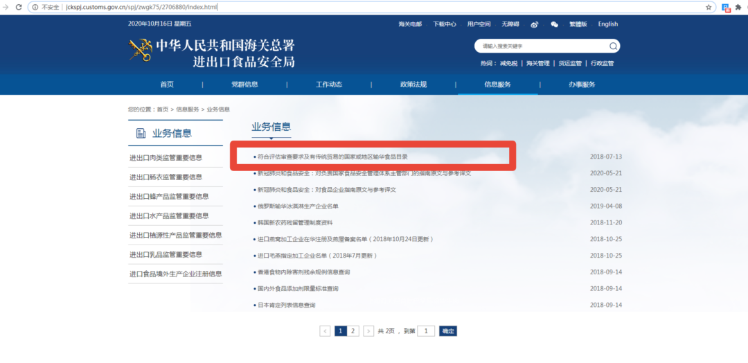
Task: Open the 政策法规 navigation tab
Action: pyautogui.click(x=413, y=85)
